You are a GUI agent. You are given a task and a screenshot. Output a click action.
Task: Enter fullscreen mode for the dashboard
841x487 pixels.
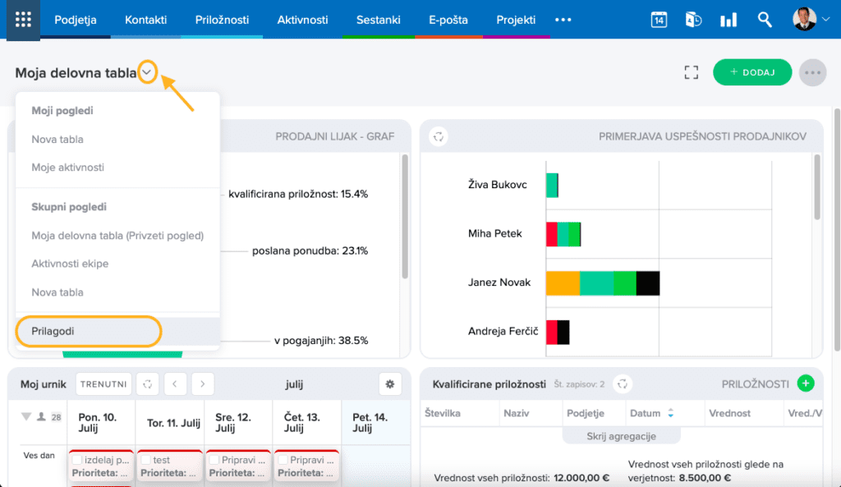point(692,72)
